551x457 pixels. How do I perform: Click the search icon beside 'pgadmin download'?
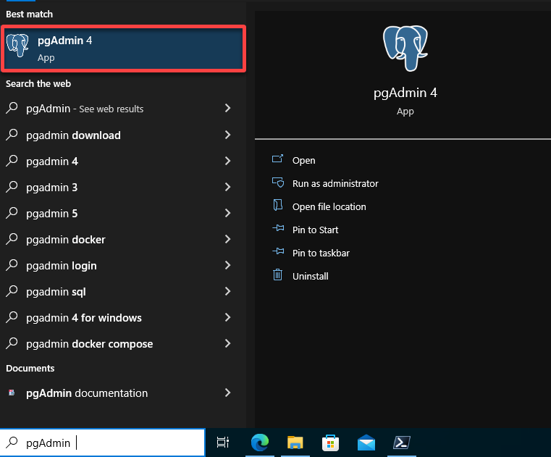[x=12, y=135]
